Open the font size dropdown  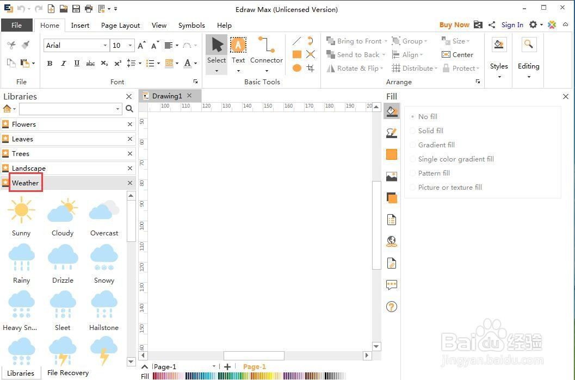130,46
